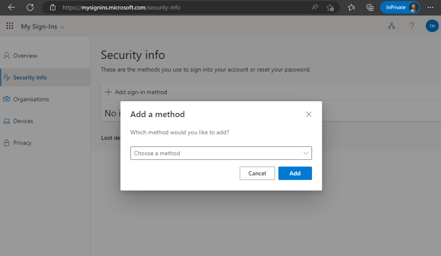This screenshot has height=256, width=441.
Task: Open the TN account avatar menu
Action: (432, 26)
